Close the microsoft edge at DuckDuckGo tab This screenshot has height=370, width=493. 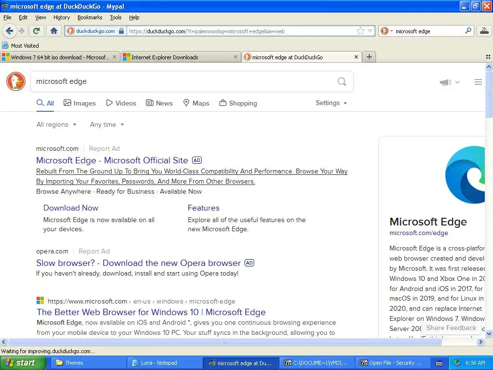click(356, 57)
